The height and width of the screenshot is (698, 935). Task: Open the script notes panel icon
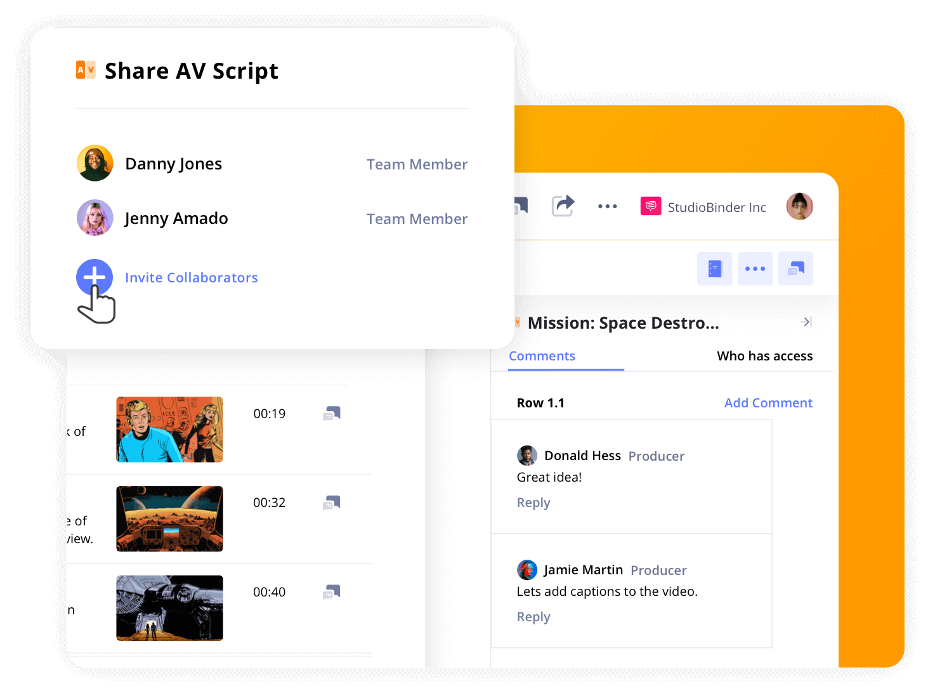(x=714, y=268)
